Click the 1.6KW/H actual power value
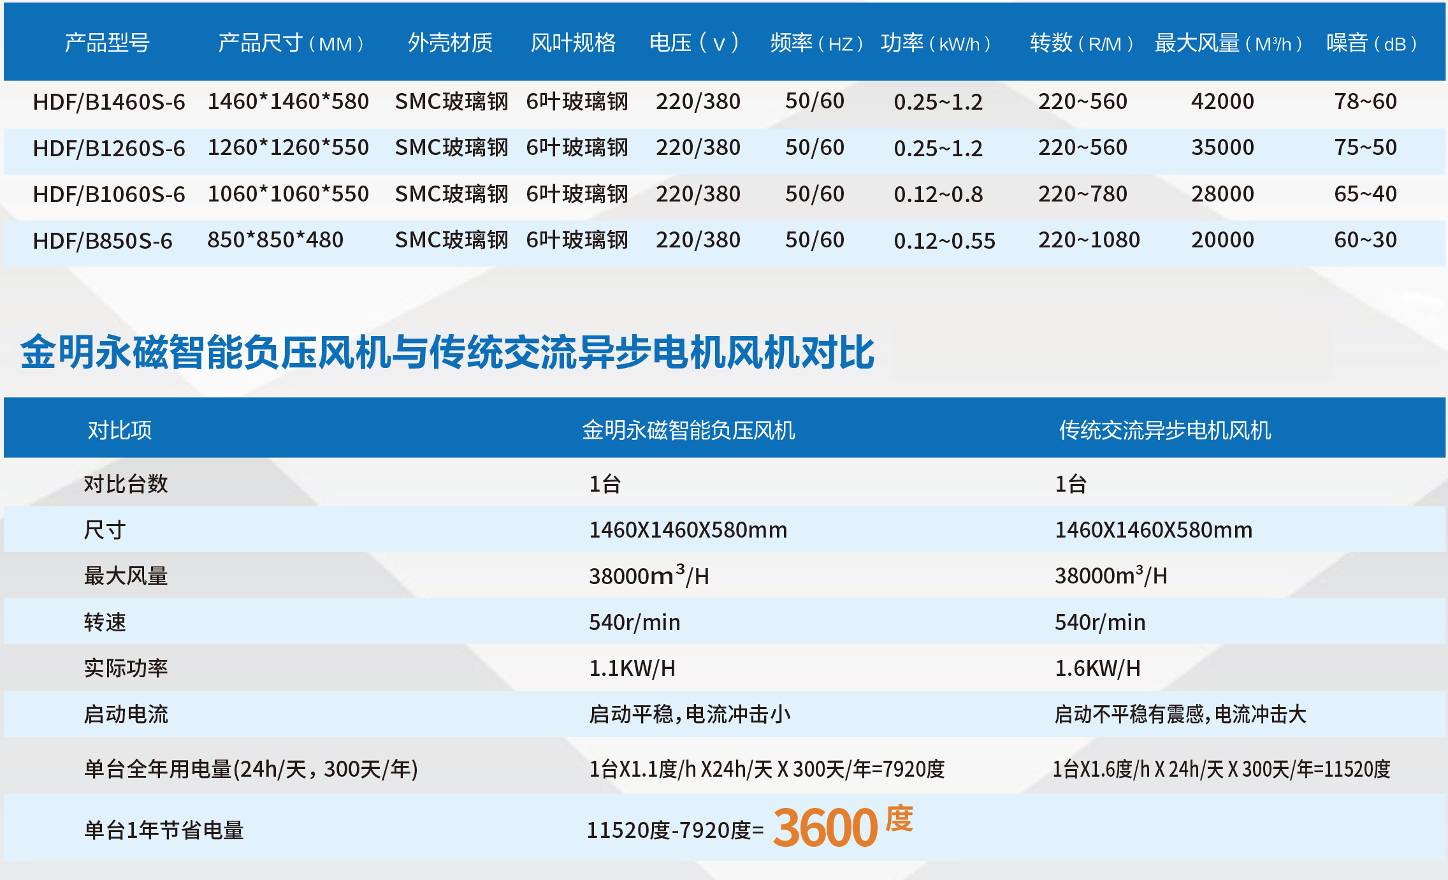 point(1097,668)
